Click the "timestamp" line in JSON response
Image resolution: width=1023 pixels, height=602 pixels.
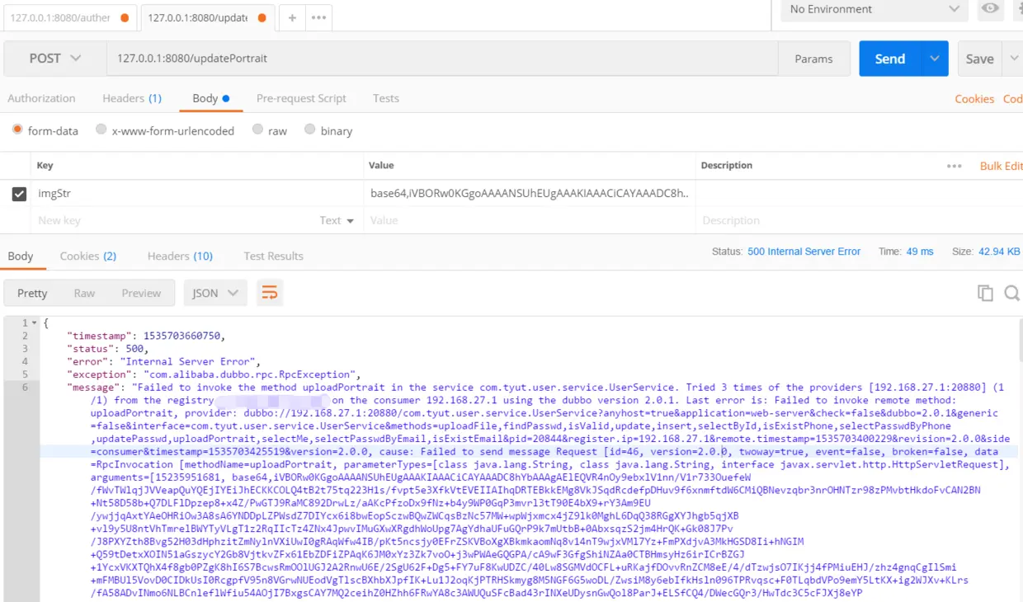pyautogui.click(x=145, y=336)
